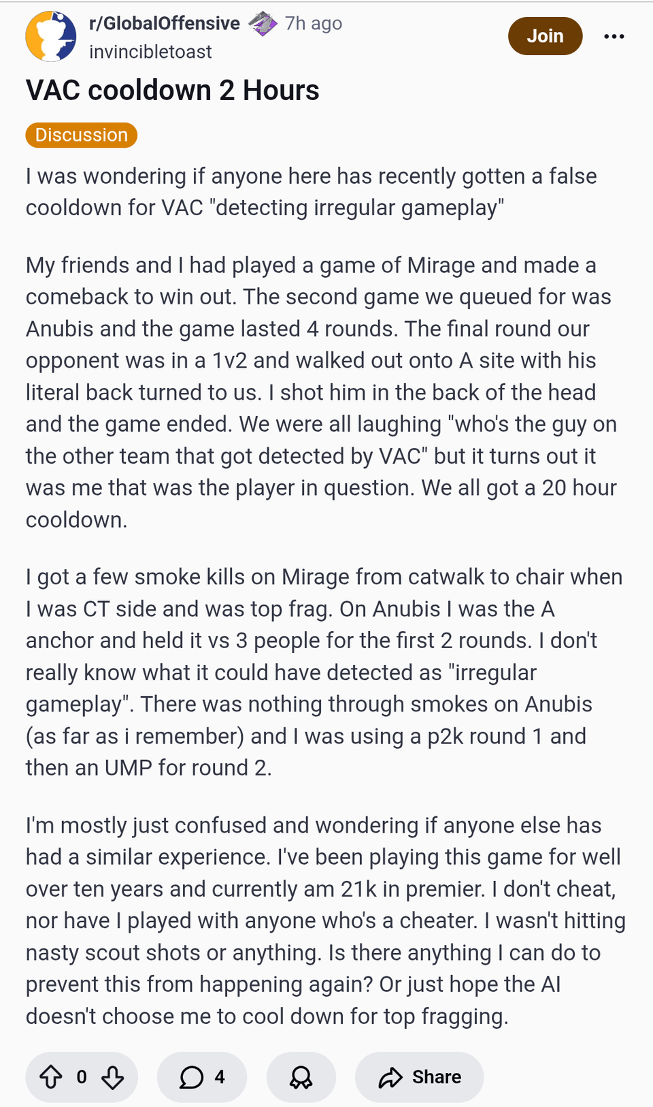This screenshot has width=653, height=1107.
Task: Tap the r/GlobalOffensive community name
Action: (x=165, y=23)
